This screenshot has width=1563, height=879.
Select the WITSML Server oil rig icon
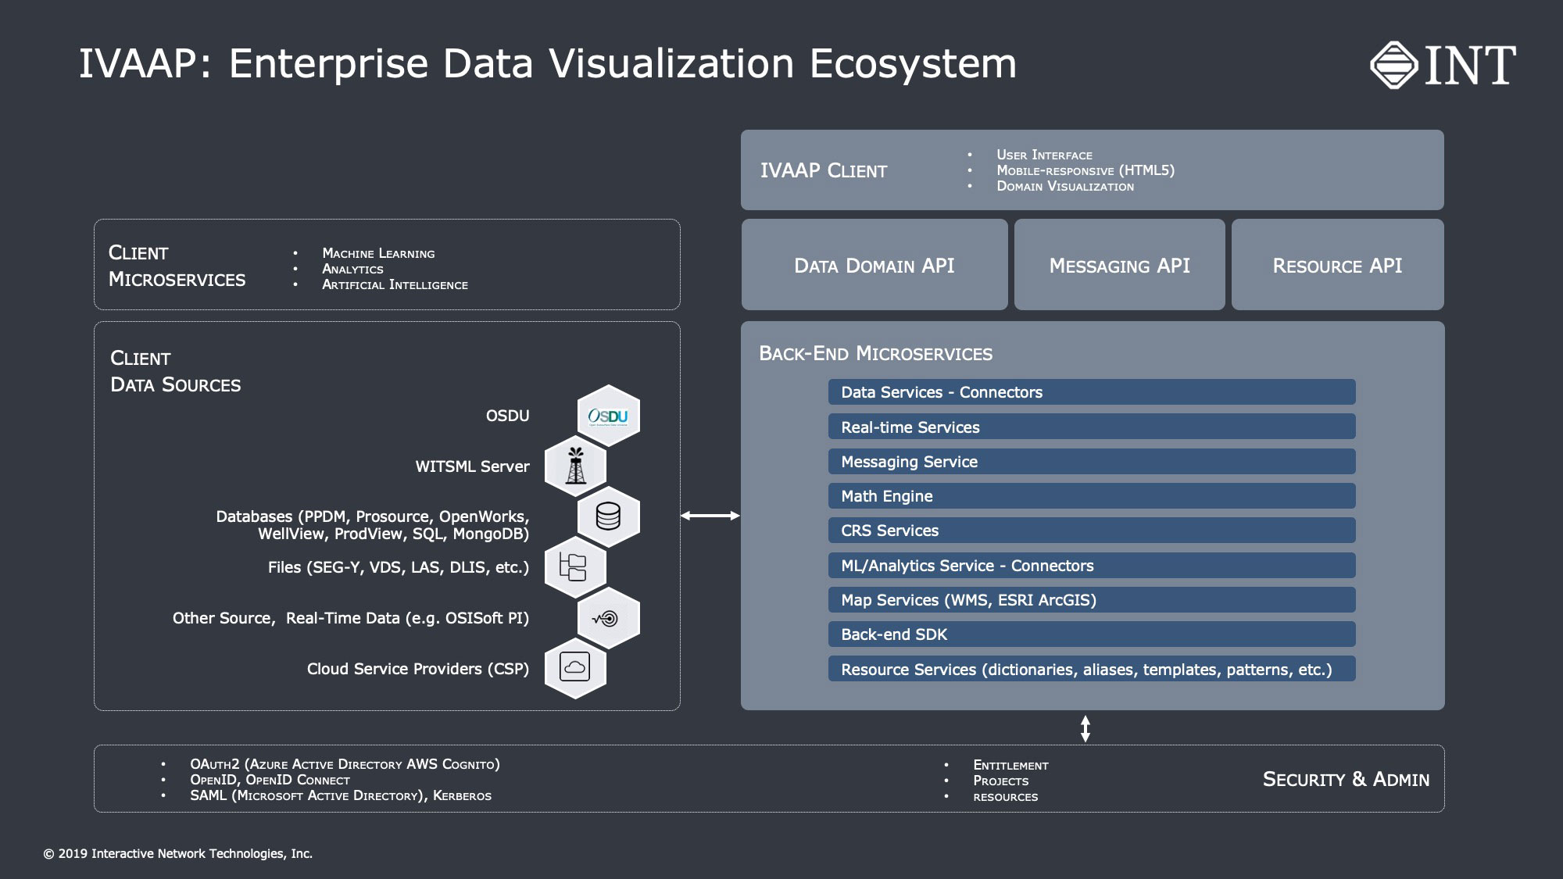tap(575, 466)
